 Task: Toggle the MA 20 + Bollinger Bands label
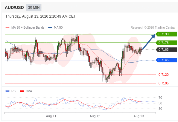pyautogui.click(x=28, y=28)
